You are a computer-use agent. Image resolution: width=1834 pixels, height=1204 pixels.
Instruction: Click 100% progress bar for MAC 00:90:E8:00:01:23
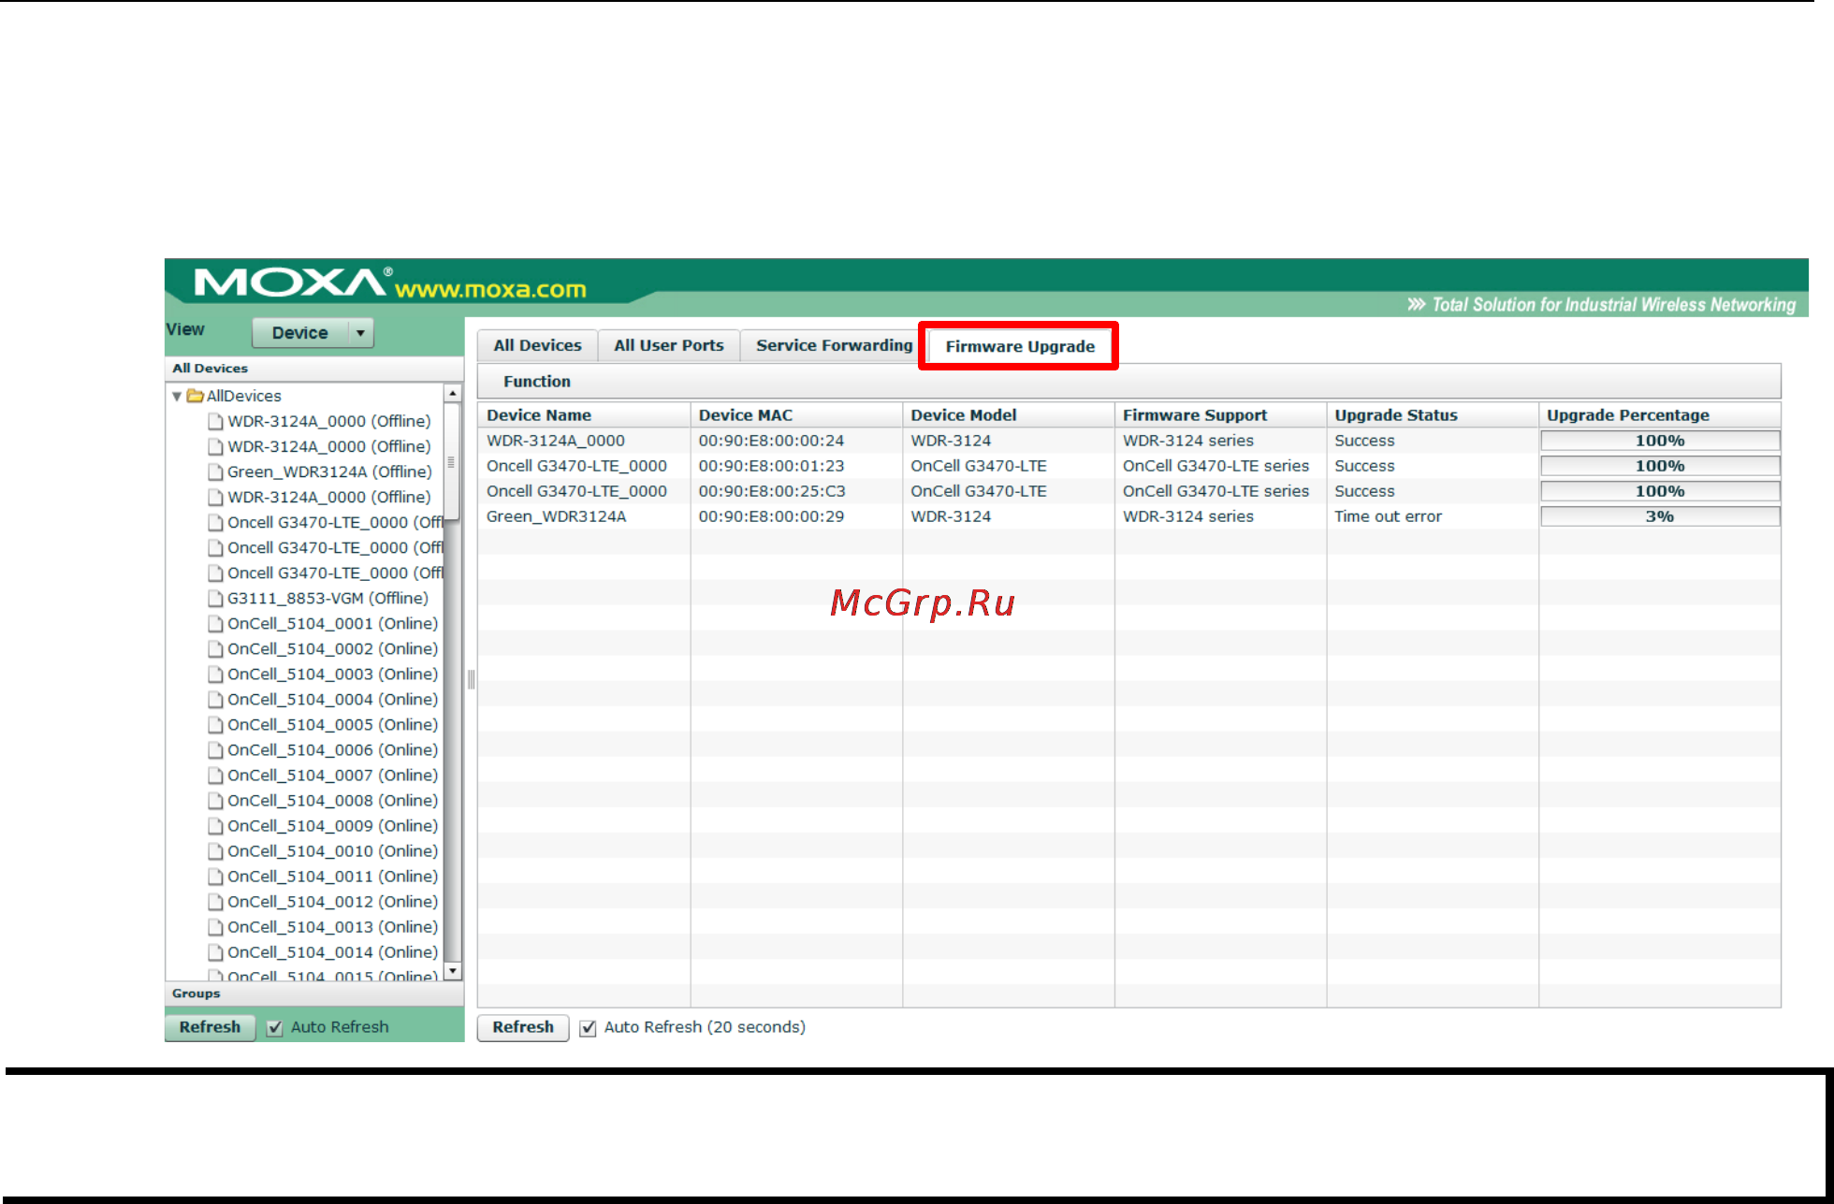click(1660, 466)
